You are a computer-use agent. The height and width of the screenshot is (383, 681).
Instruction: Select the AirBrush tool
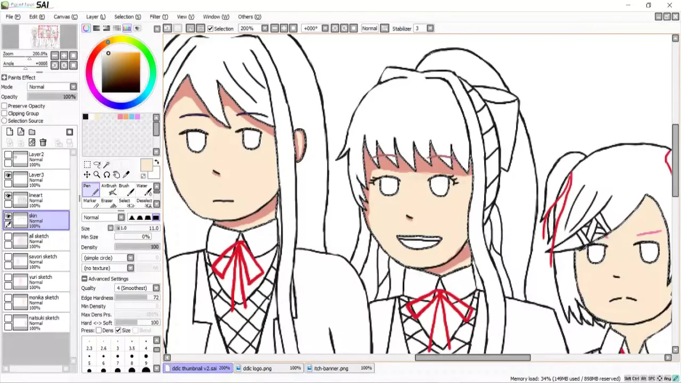109,189
